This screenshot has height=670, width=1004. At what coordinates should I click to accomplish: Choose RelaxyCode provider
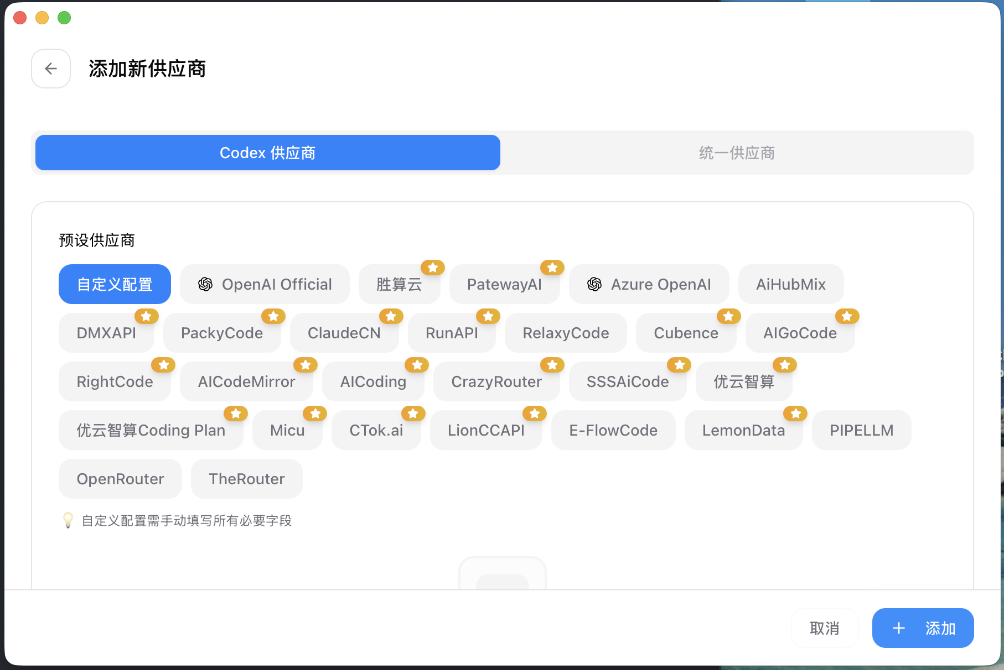[x=566, y=333]
